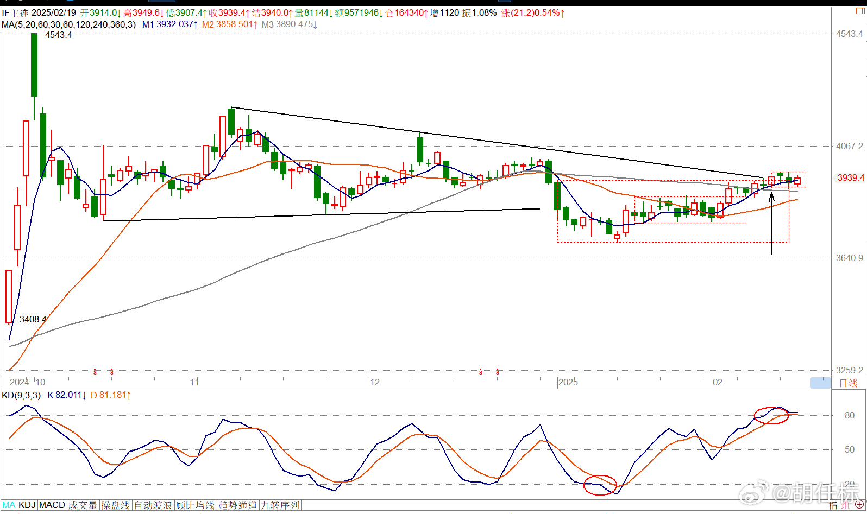Click the 12 month marker on time axis
This screenshot has height=514, width=867.
[375, 382]
